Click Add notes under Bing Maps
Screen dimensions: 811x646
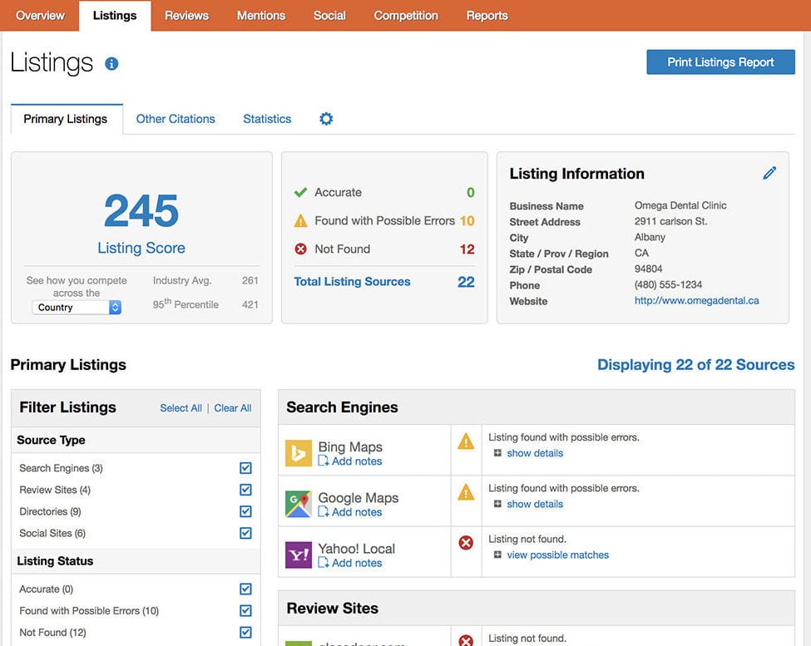357,461
